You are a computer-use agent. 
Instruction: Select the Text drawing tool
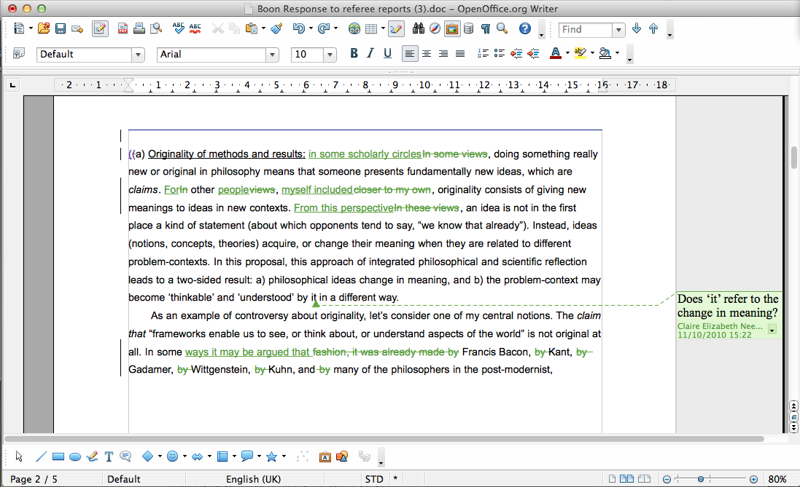point(109,456)
